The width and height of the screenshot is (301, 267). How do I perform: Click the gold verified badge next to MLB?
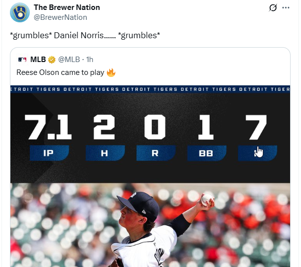pos(52,60)
